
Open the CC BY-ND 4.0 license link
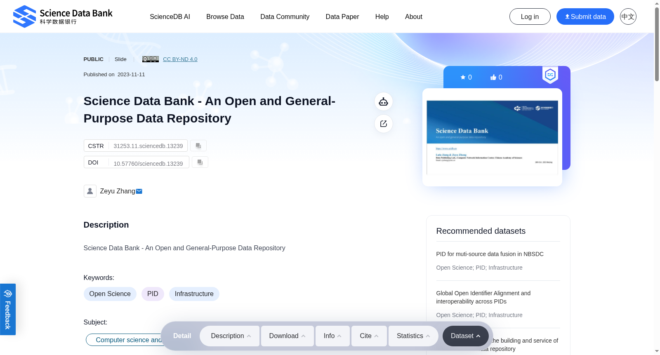coord(180,59)
